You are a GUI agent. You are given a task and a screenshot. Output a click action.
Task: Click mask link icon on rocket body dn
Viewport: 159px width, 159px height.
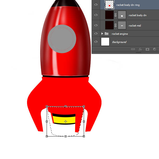click(116, 15)
